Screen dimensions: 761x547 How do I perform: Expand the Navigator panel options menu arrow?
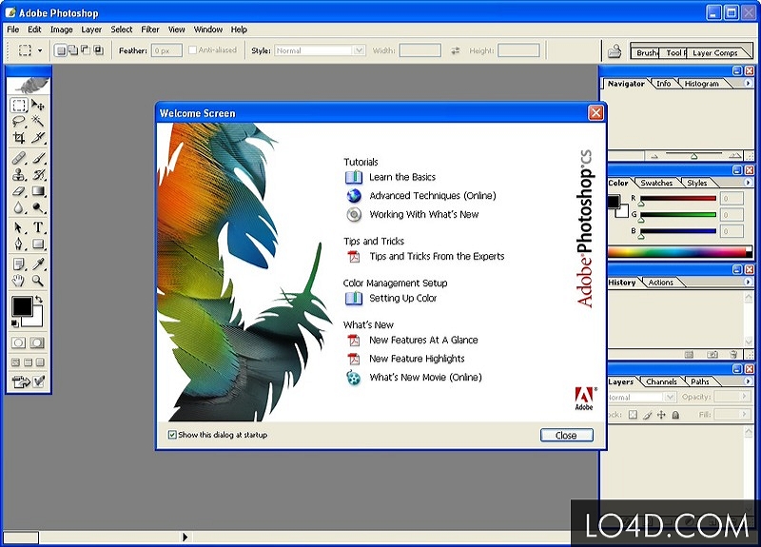(x=748, y=84)
